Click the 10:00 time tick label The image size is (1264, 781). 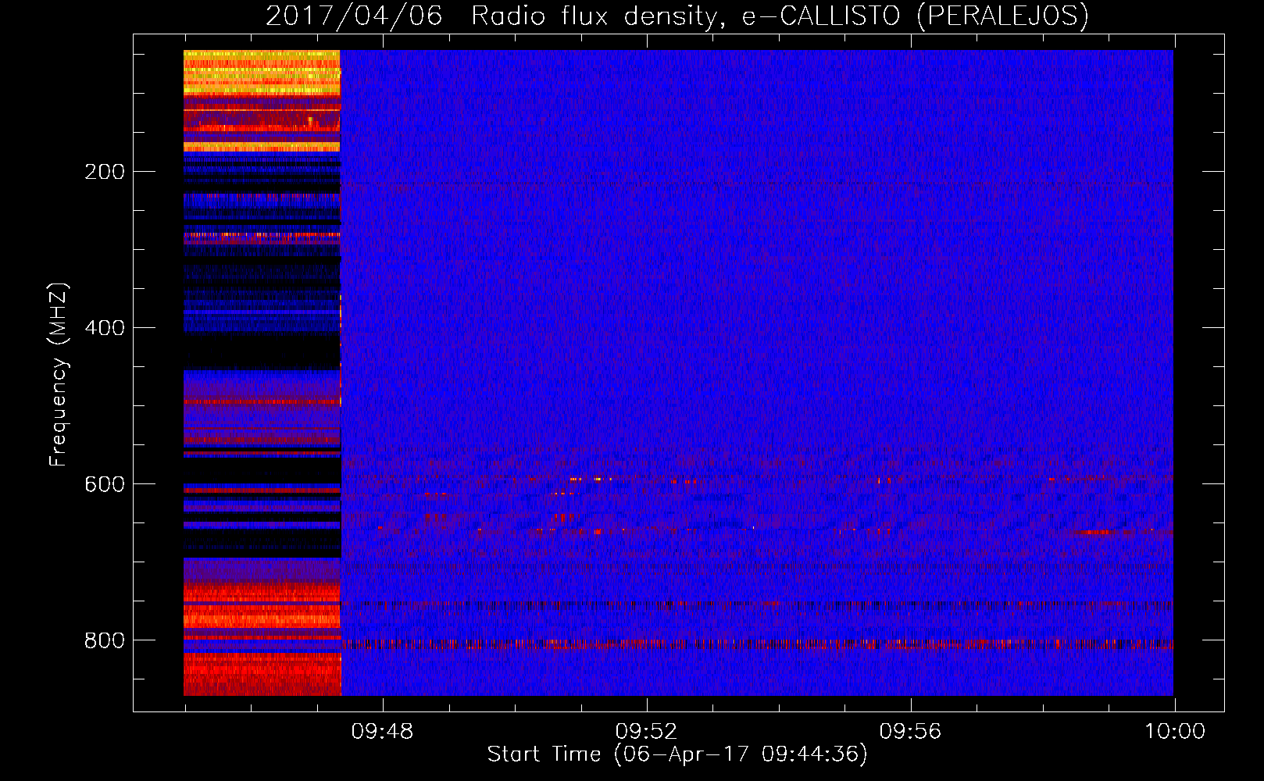[x=1174, y=732]
